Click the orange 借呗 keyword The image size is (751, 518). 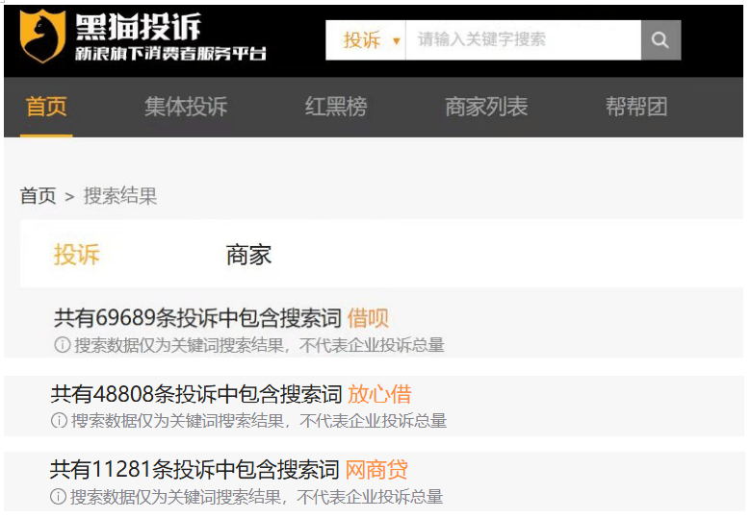pos(368,318)
